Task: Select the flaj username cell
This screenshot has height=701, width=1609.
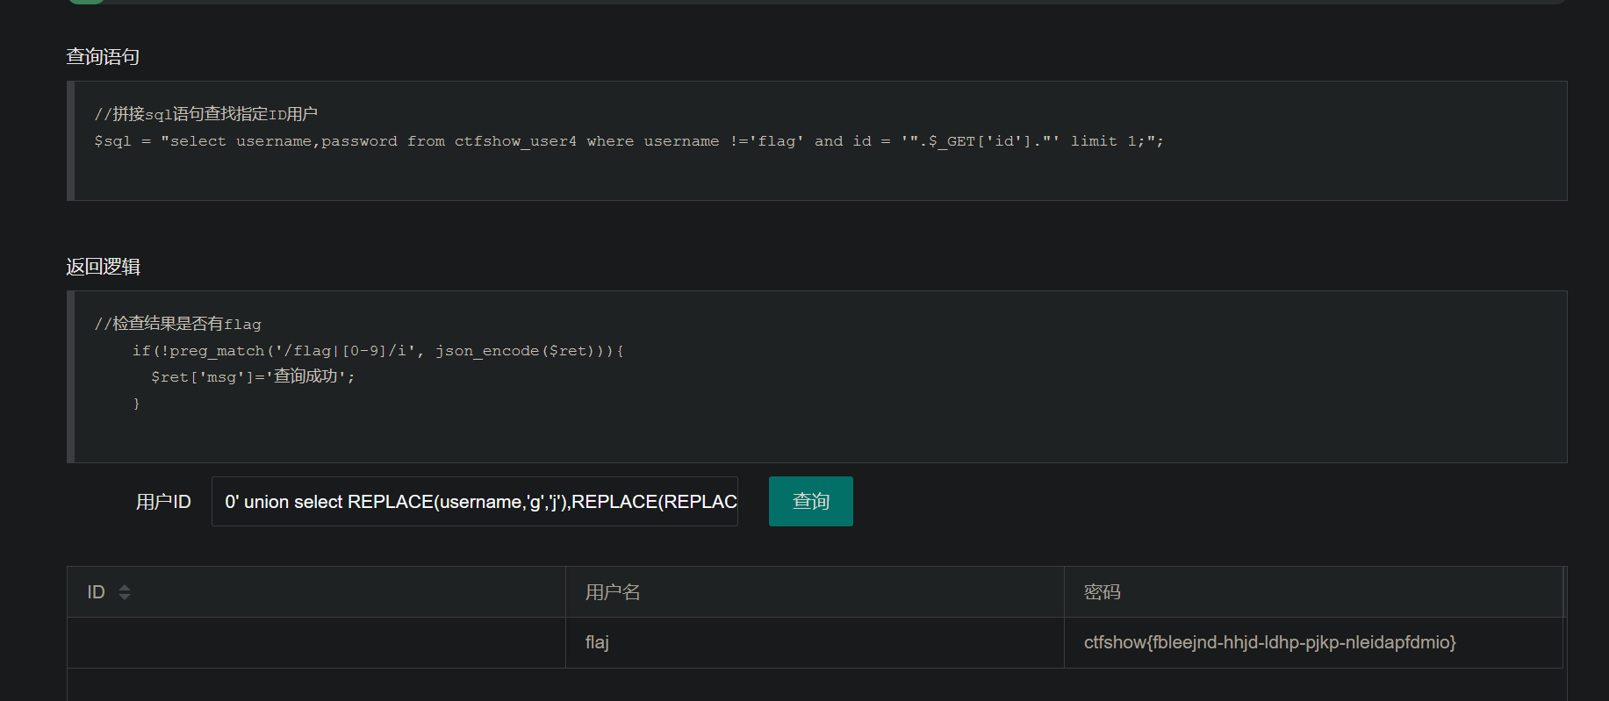Action: [815, 643]
